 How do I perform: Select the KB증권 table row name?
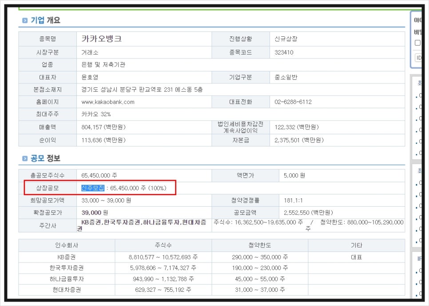click(x=67, y=257)
